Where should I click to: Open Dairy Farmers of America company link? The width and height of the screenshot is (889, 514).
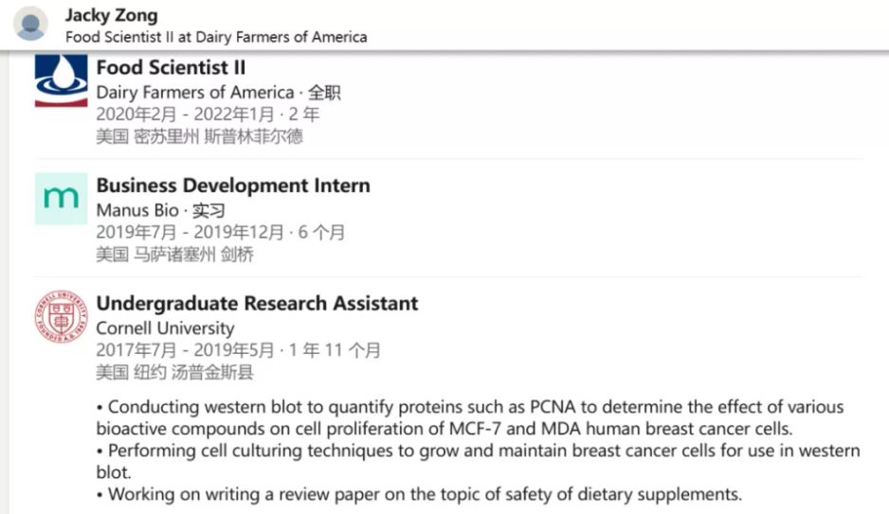pos(194,93)
